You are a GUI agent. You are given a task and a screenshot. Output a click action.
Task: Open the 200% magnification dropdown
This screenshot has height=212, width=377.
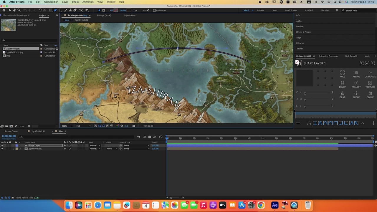[67, 126]
